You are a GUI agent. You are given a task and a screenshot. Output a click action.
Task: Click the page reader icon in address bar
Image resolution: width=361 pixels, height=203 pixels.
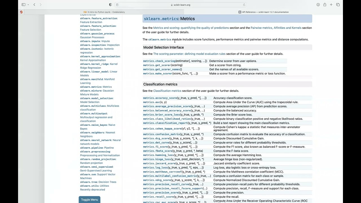click(x=117, y=5)
